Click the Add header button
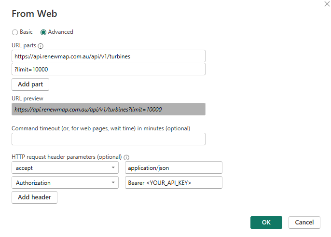 click(x=34, y=197)
